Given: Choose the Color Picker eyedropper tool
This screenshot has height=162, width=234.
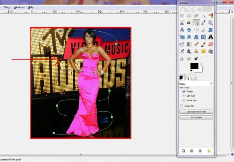Looking at the screenshot, I should tap(203, 23).
